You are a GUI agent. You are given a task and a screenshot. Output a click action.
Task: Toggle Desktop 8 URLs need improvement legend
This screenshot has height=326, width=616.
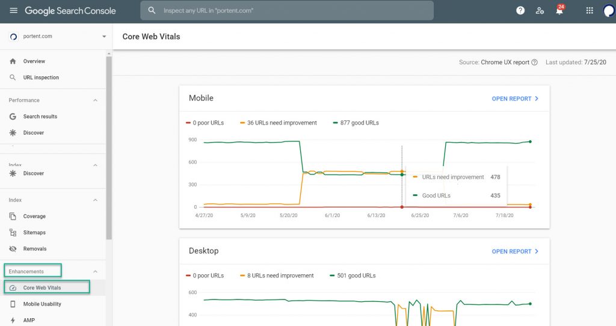tap(277, 275)
